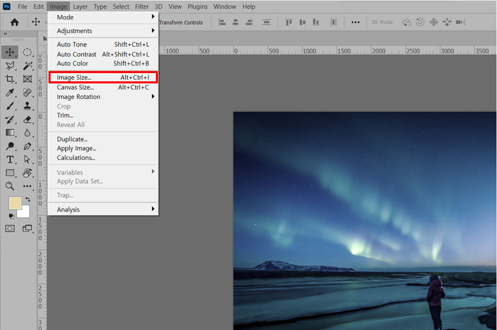Align top edges in options bar
The image size is (497, 330).
click(288, 22)
